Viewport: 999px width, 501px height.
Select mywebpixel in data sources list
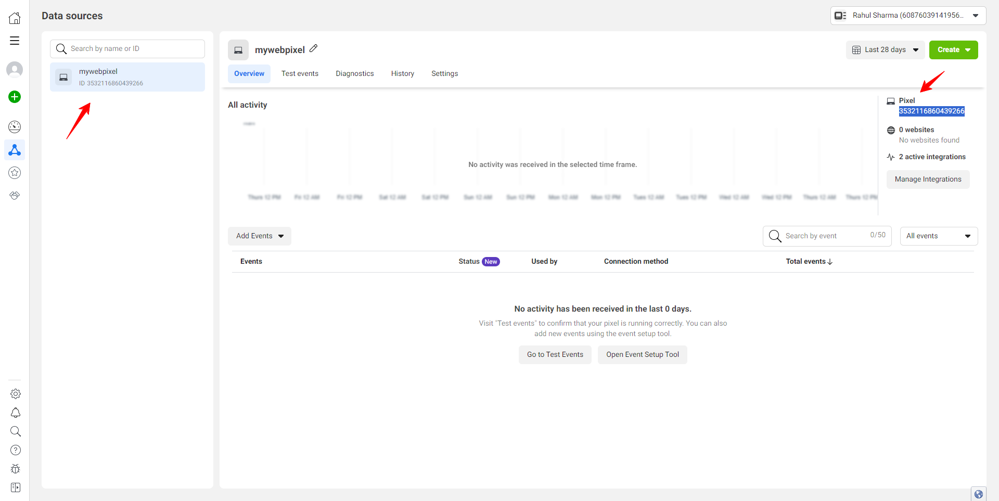(x=127, y=77)
